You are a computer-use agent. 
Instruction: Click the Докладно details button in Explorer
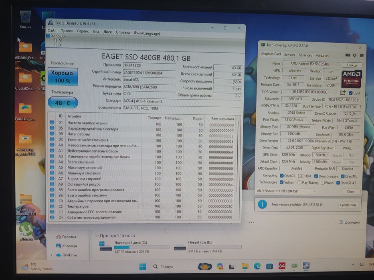tap(349, 222)
